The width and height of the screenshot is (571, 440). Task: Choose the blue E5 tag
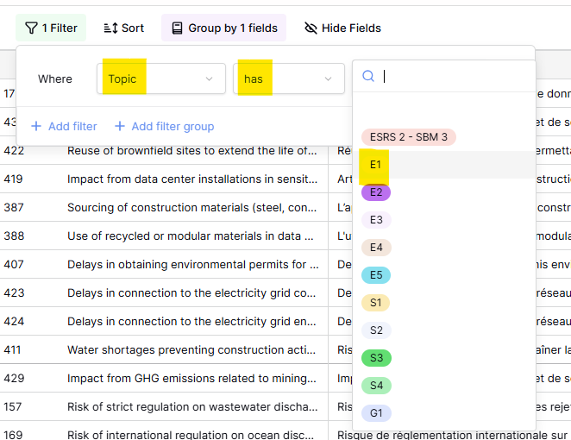pos(376,275)
